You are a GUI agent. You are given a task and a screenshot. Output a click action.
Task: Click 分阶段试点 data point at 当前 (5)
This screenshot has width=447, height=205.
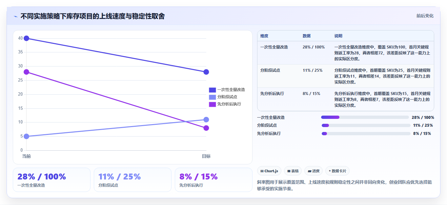pos(27,136)
